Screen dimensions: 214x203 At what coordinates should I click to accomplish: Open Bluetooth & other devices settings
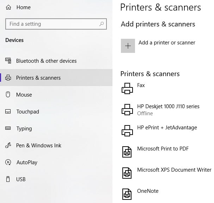click(x=46, y=61)
